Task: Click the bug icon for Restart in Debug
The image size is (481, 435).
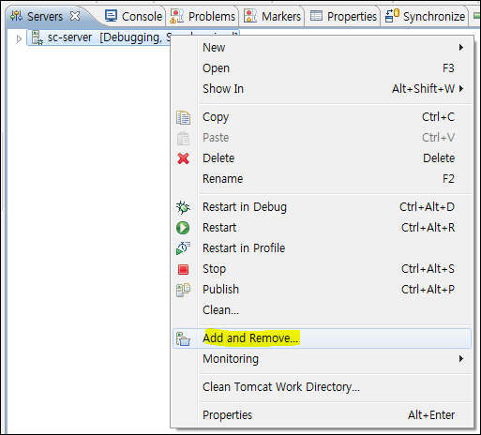Action: (183, 207)
